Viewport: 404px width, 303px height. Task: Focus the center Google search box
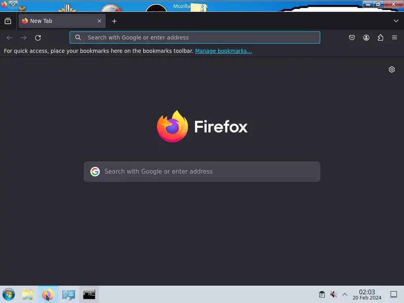pos(202,172)
